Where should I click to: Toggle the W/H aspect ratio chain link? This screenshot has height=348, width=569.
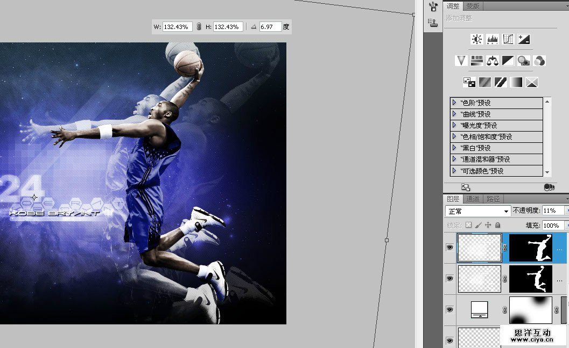click(199, 26)
